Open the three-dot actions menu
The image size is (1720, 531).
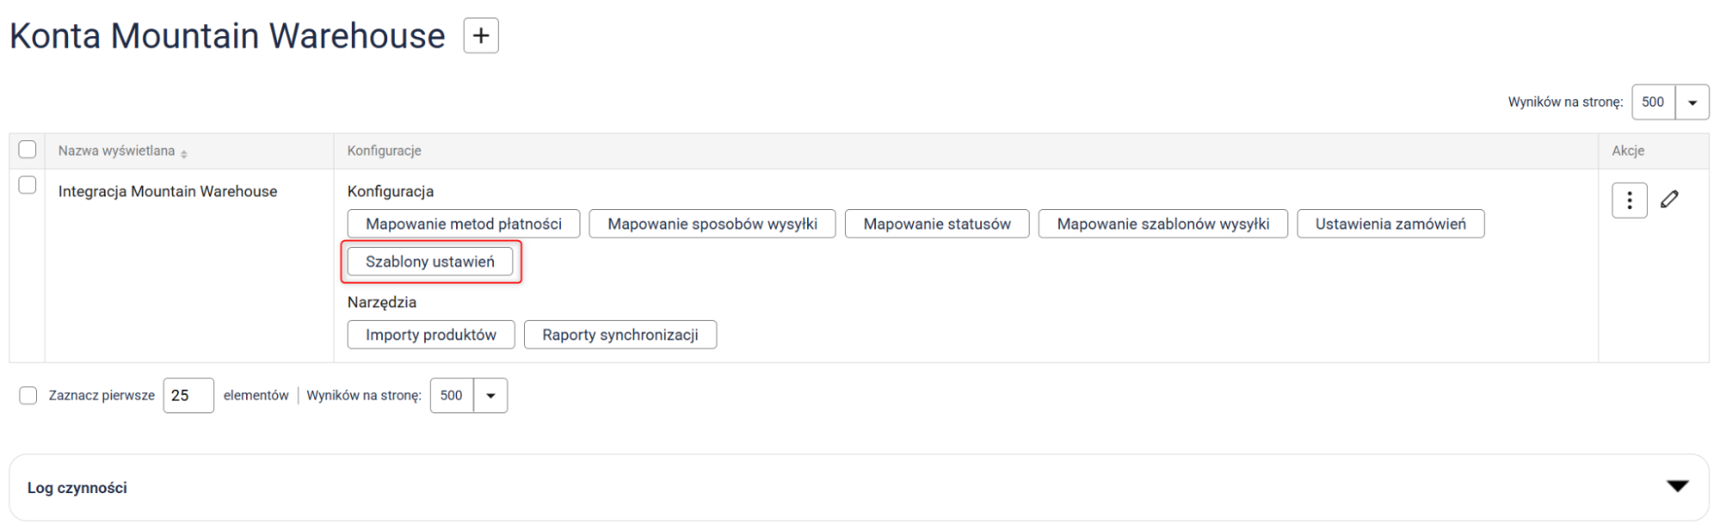(1629, 201)
